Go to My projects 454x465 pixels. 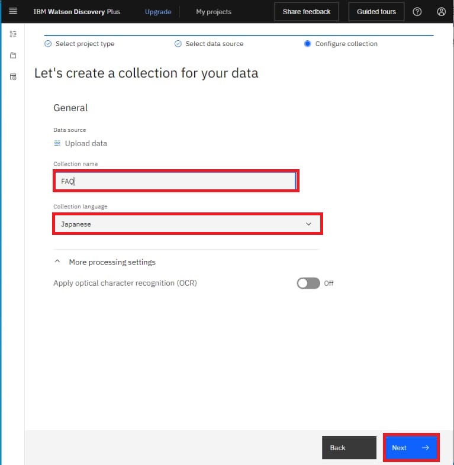pos(214,12)
